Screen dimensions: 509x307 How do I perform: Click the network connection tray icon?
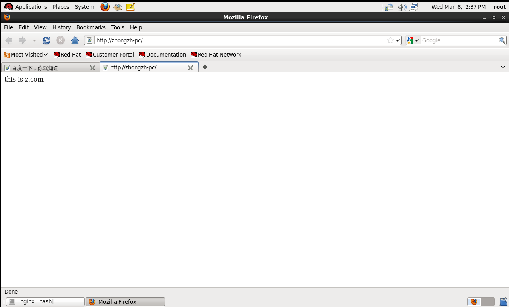414,7
